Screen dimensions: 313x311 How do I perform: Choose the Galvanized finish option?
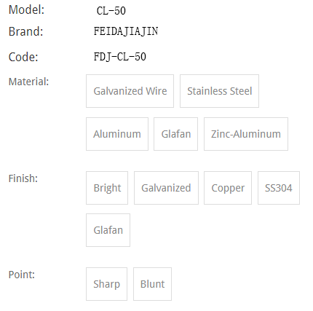pyautogui.click(x=166, y=188)
